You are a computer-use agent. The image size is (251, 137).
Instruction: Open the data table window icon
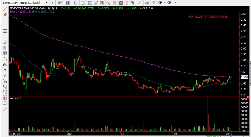[83, 3]
